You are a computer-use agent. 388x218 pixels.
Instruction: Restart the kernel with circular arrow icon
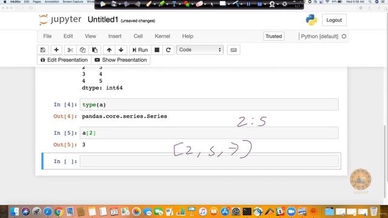pos(169,50)
